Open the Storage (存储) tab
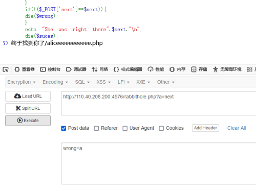 pos(199,69)
